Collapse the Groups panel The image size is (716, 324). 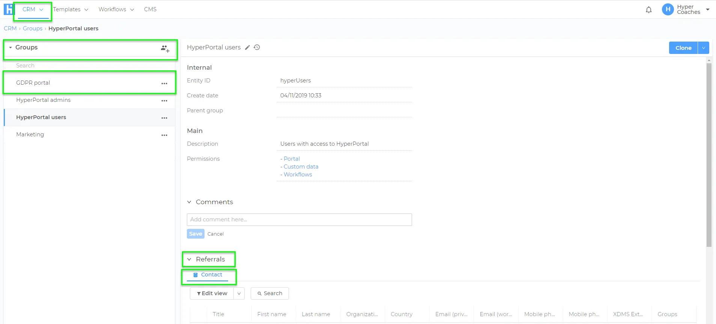(x=11, y=48)
